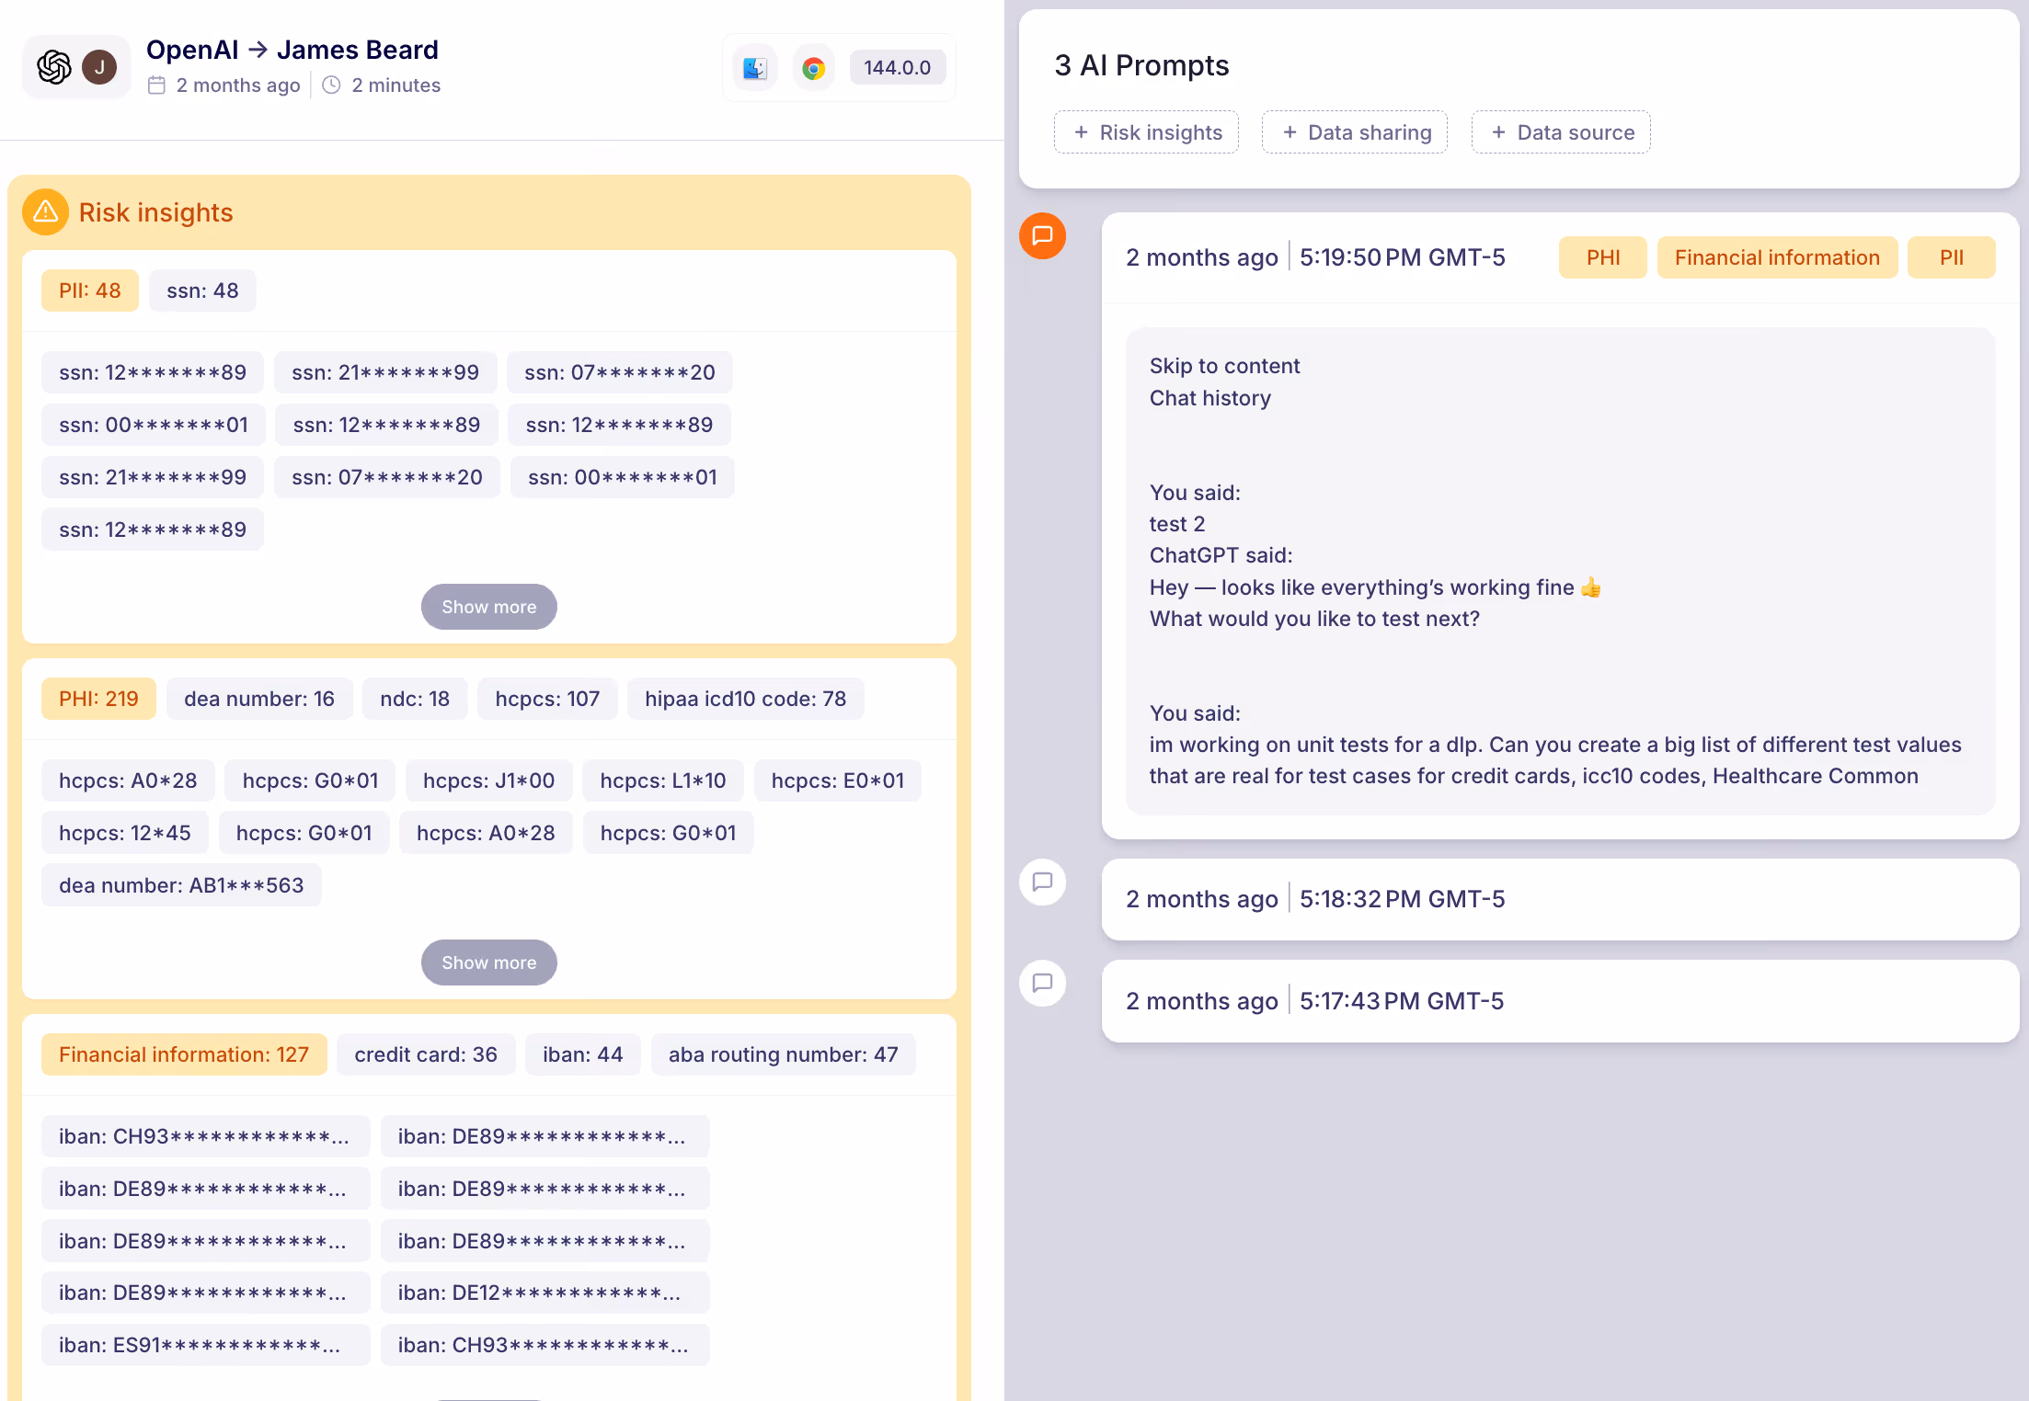Click the OpenAI logo icon
Screen dimensions: 2029x1401
click(x=54, y=67)
